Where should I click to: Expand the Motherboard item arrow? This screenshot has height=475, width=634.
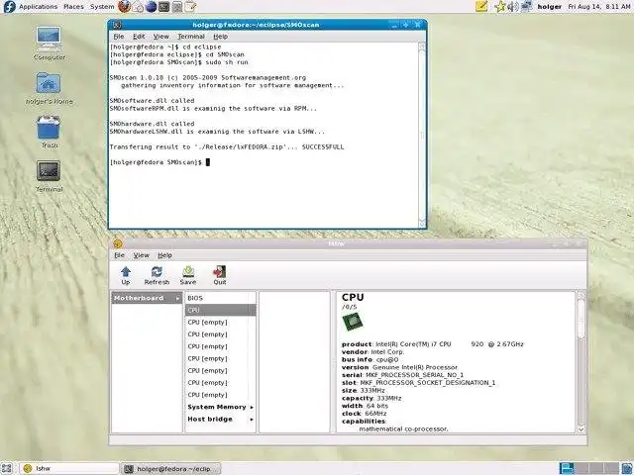pos(177,298)
